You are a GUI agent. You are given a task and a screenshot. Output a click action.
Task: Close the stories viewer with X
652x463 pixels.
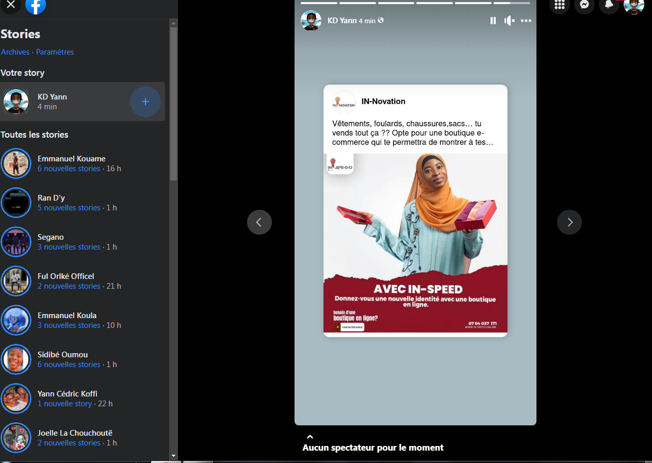10,5
